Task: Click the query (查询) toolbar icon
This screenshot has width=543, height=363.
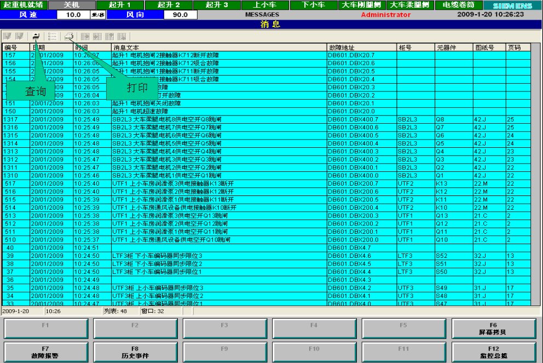Action: click(36, 36)
